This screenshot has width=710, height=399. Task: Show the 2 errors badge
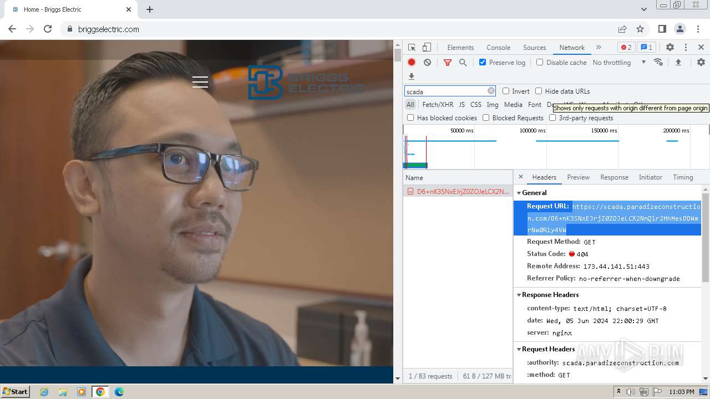tap(626, 48)
